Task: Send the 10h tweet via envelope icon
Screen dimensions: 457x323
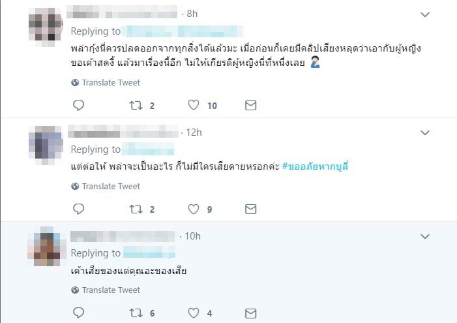Action: [x=250, y=313]
